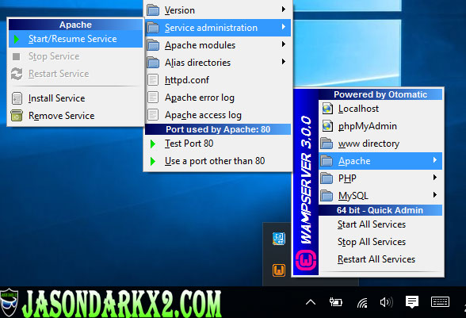Click the document icon beside Install Service
Viewport: 466px width, 318px height.
pos(17,98)
